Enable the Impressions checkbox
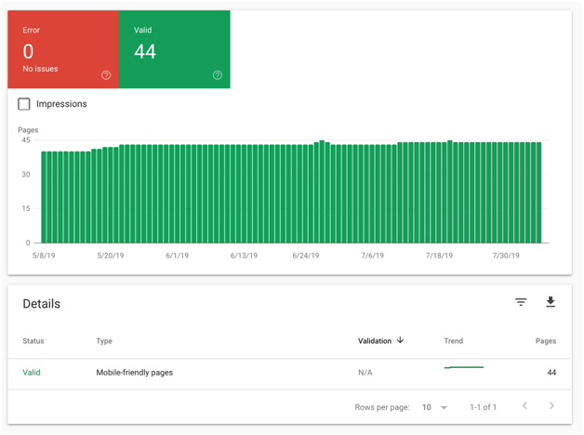 [x=24, y=104]
